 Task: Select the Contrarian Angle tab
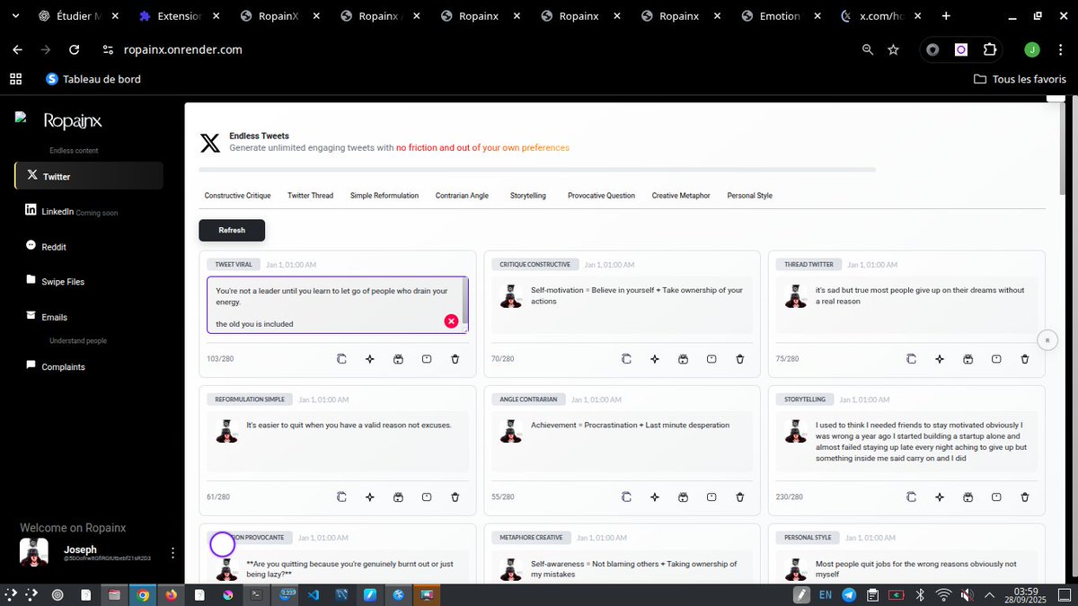(x=462, y=195)
